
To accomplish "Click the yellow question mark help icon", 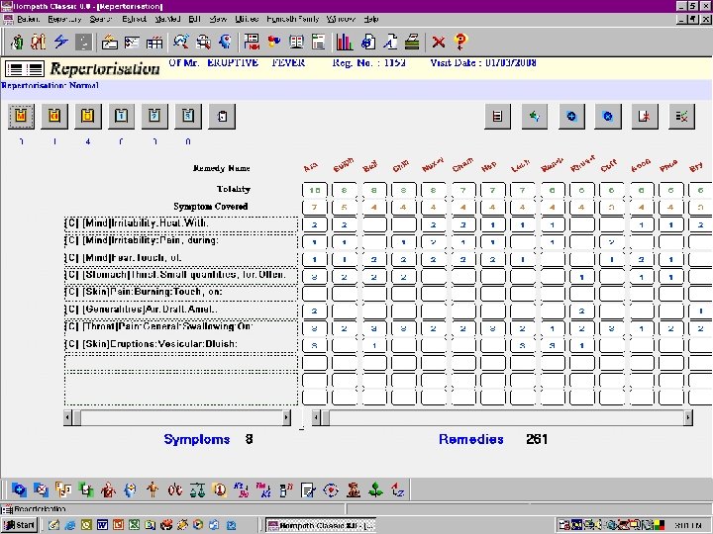I will tap(459, 42).
